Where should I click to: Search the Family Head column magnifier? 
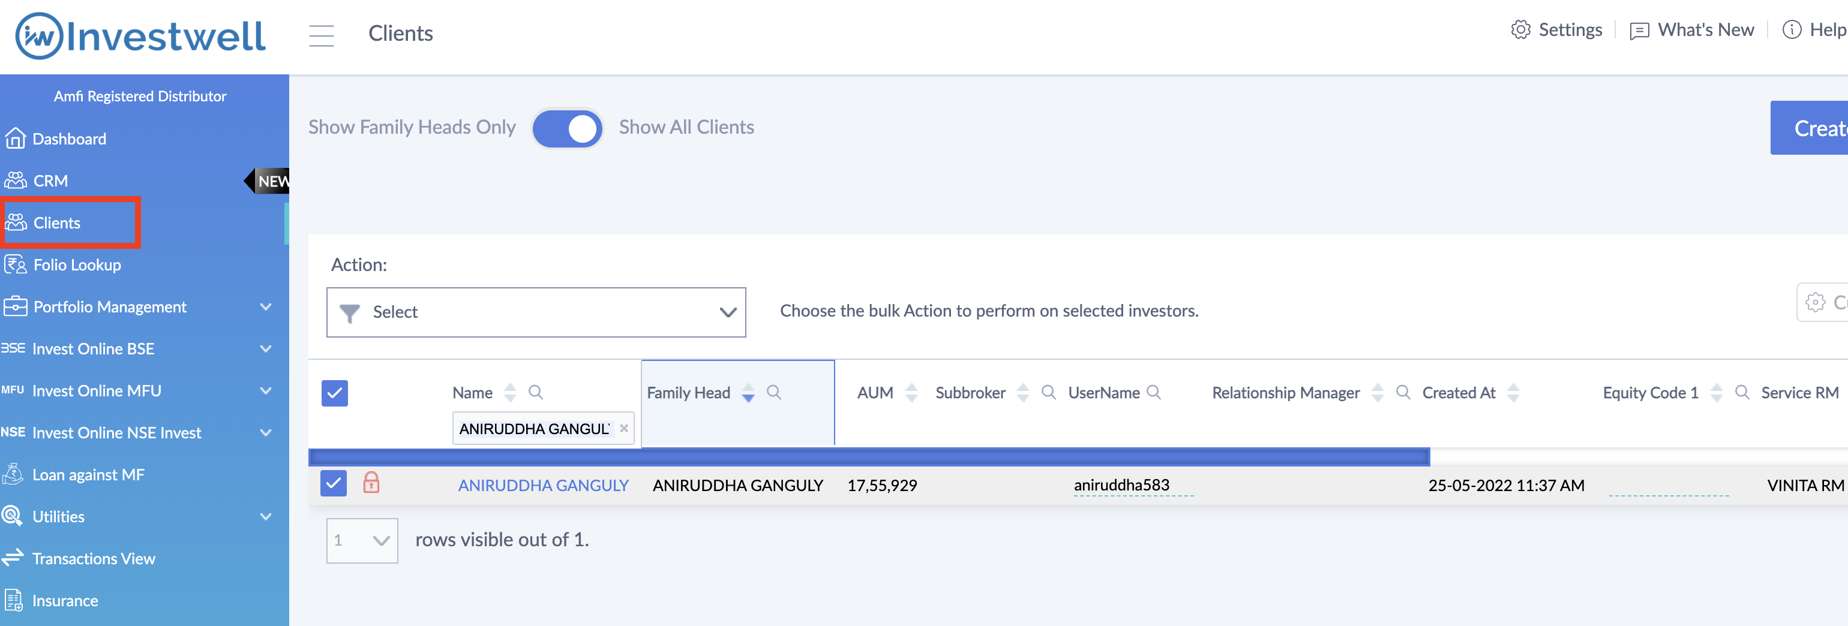pos(774,392)
